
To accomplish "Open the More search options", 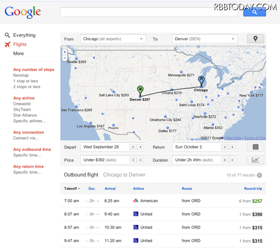I will coord(18,53).
